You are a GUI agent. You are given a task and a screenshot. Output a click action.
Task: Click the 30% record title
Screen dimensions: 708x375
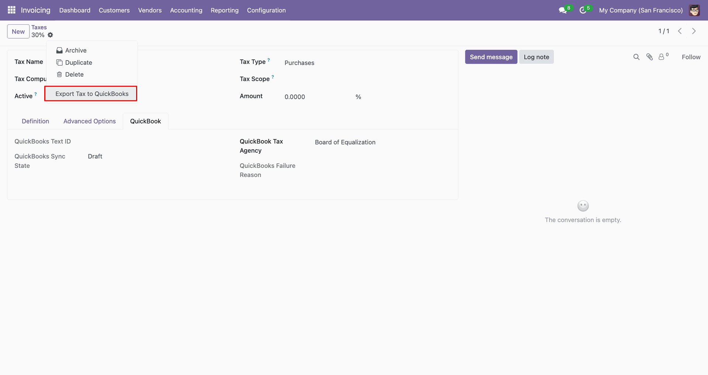(x=38, y=35)
